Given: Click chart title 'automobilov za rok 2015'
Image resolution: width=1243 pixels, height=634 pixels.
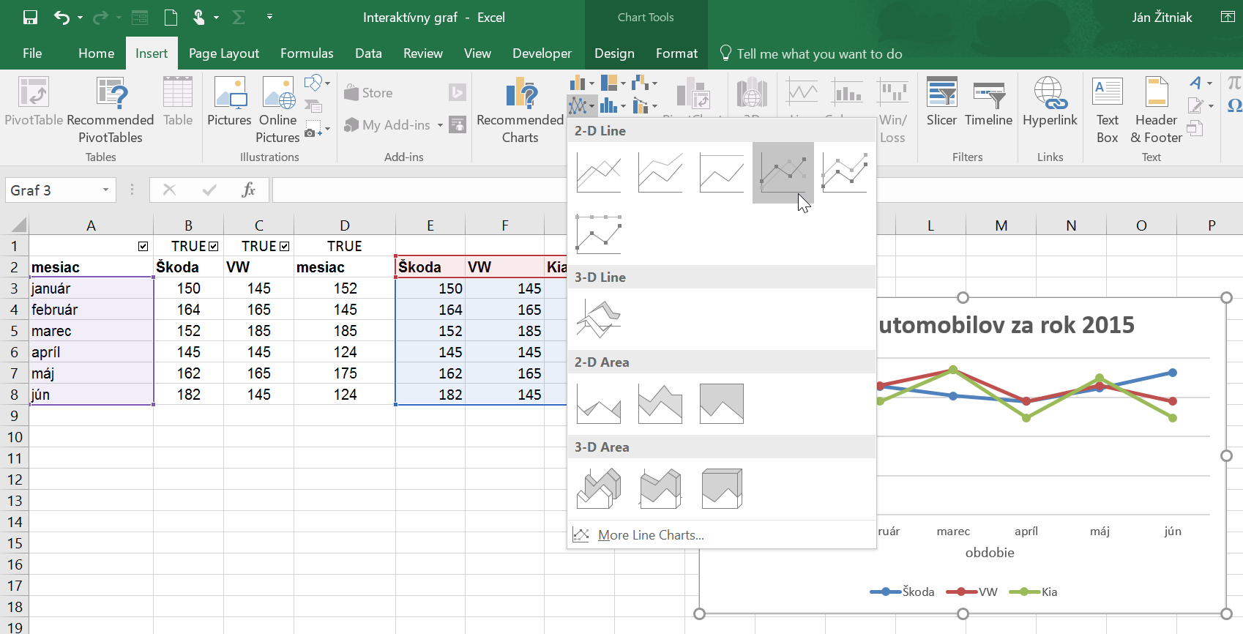Looking at the screenshot, I should click(x=1007, y=325).
